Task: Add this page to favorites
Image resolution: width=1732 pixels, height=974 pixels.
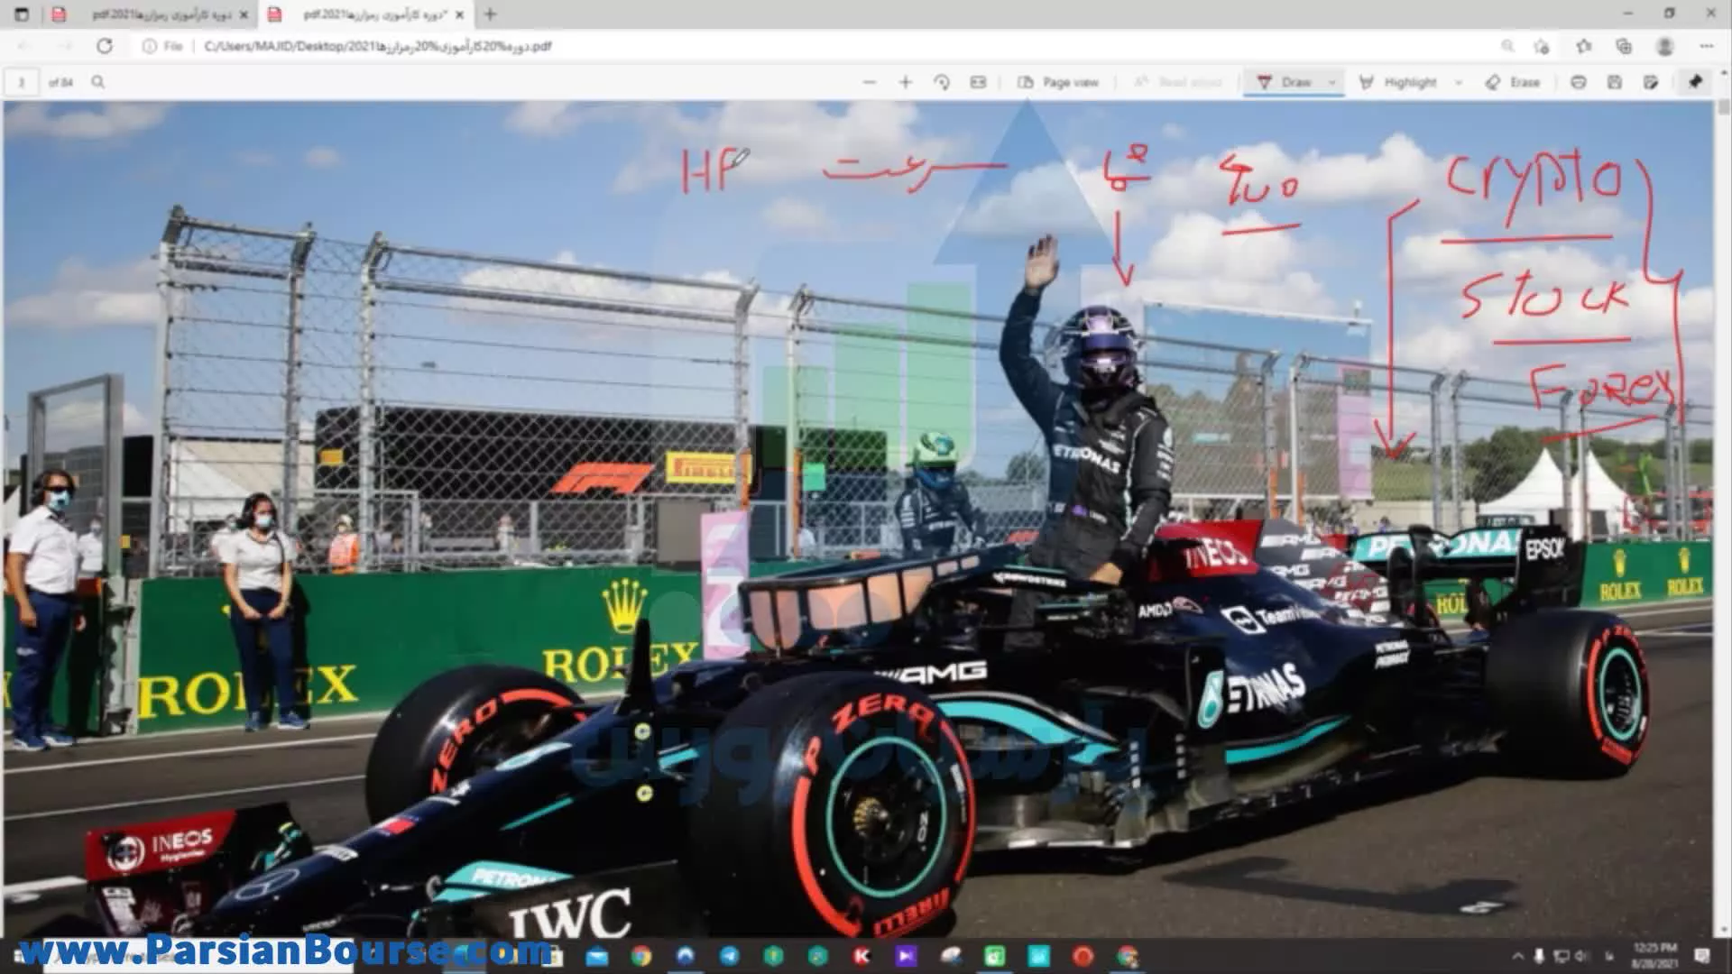Action: click(x=1542, y=46)
